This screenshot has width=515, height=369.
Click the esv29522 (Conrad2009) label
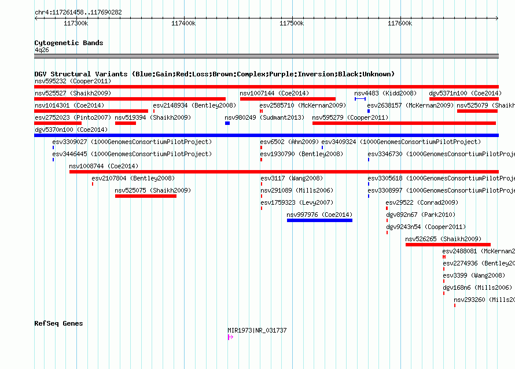422,202
